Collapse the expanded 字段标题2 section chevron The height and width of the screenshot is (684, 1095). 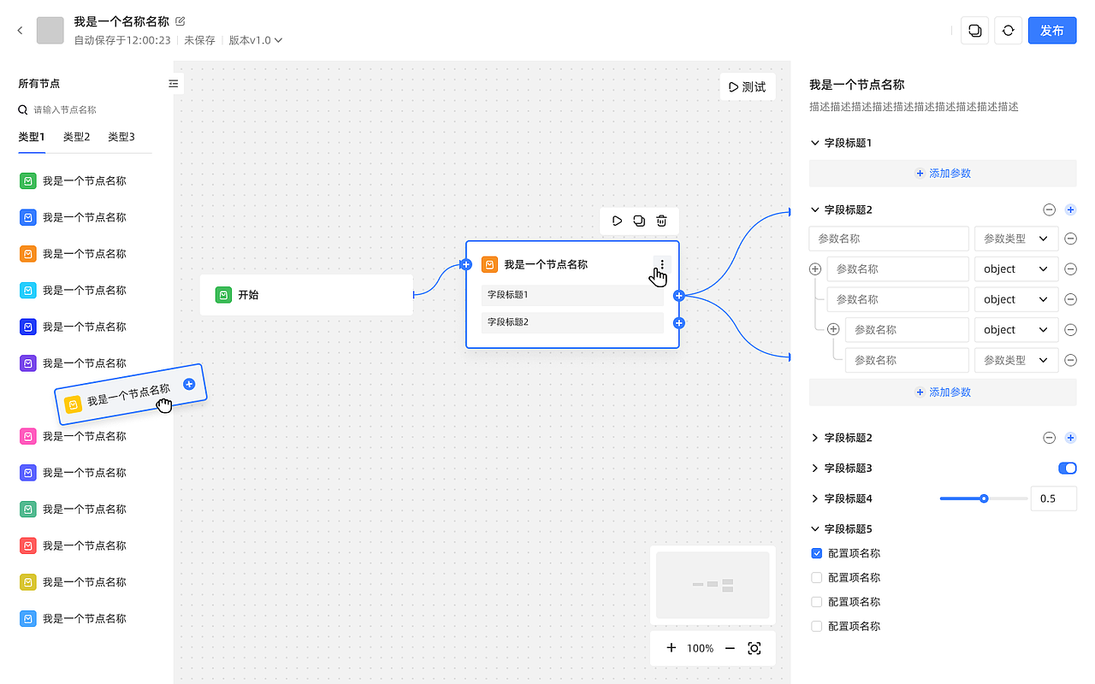[814, 209]
